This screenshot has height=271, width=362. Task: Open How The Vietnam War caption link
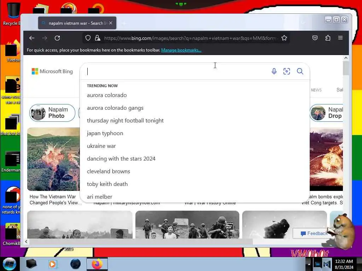click(56, 200)
